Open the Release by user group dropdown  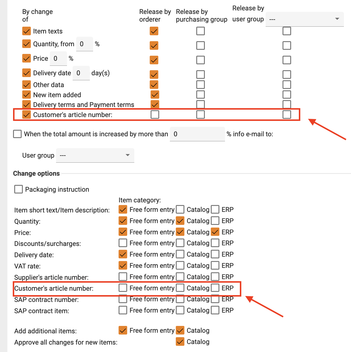point(304,19)
